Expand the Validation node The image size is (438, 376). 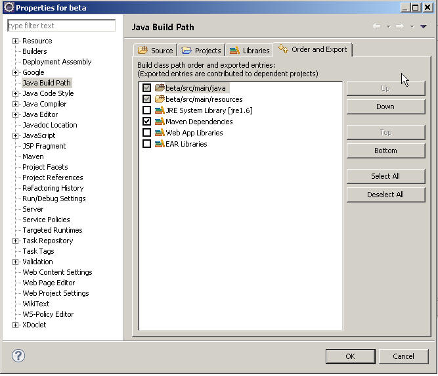click(15, 262)
